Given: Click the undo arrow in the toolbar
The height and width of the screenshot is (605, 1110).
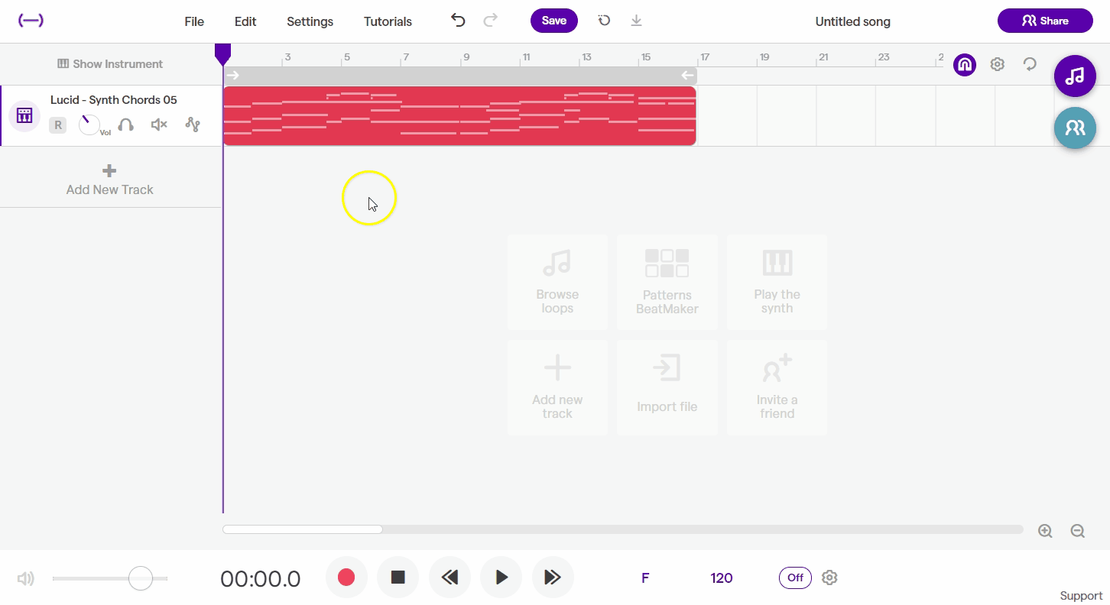Looking at the screenshot, I should (x=457, y=21).
